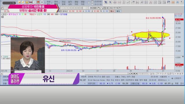
Task: Select the Fibonacci fan drawing tool
Action: click(142, 2)
